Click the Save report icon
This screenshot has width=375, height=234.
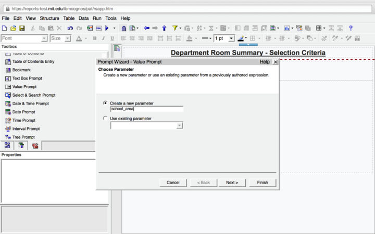pyautogui.click(x=22, y=28)
